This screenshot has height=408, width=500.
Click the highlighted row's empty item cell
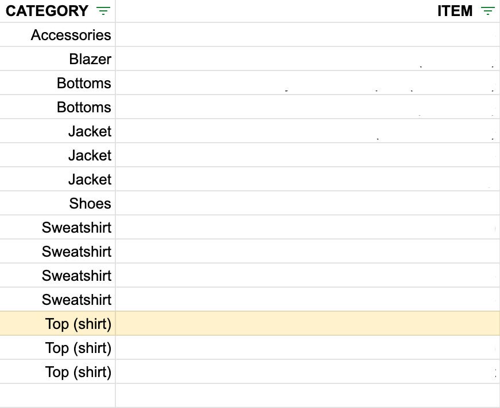pos(308,323)
